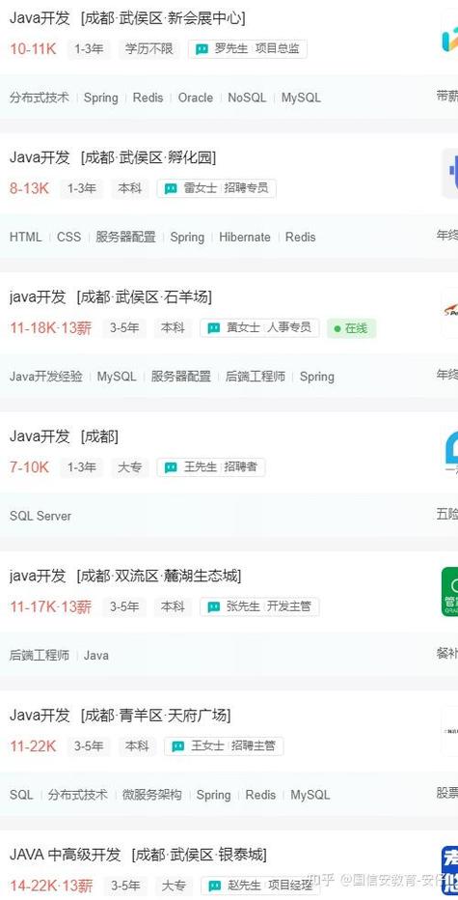The width and height of the screenshot is (458, 900).
Task: Click chat icon beside 雷女士 招聘专员
Action: tap(171, 189)
